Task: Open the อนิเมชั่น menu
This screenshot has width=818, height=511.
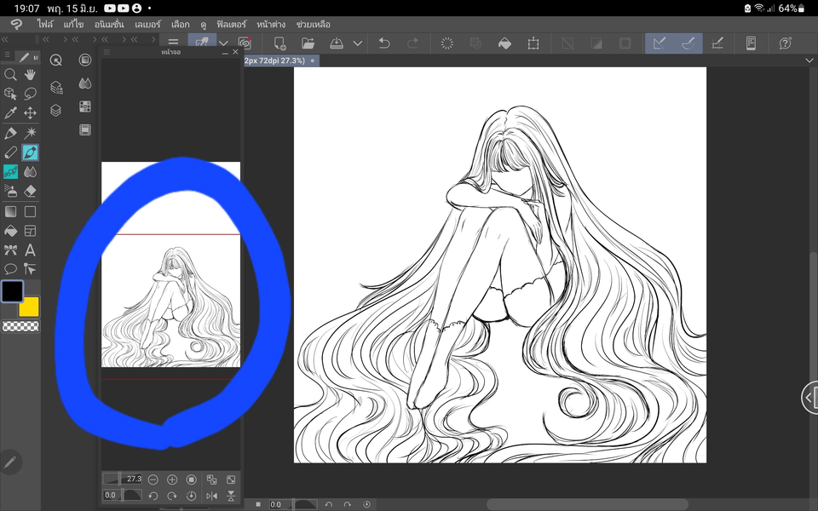Action: coord(109,24)
